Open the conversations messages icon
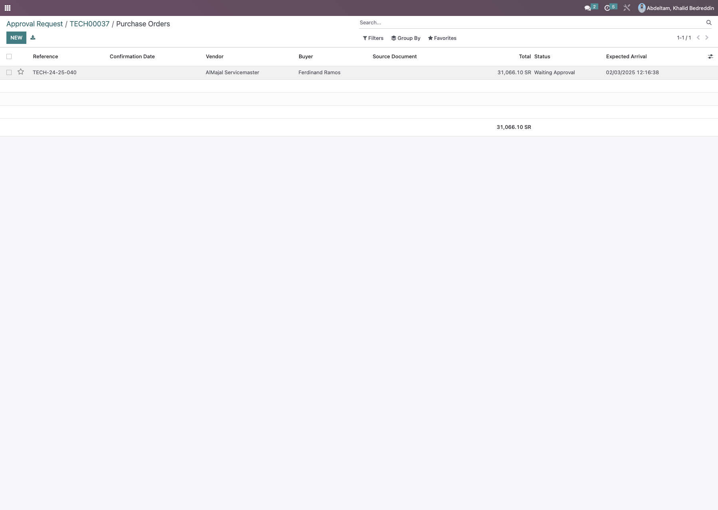Screen dimensions: 718x510 point(591,8)
